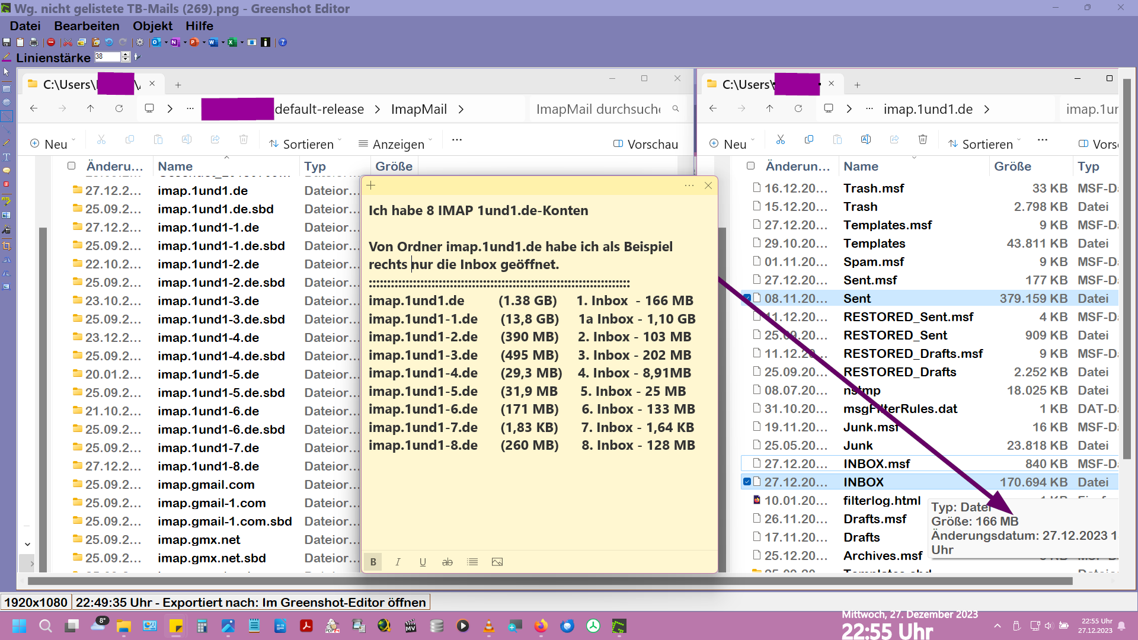Screen dimensions: 1138x640
Task: Click the save (floppy disk) icon
Action: 7,42
